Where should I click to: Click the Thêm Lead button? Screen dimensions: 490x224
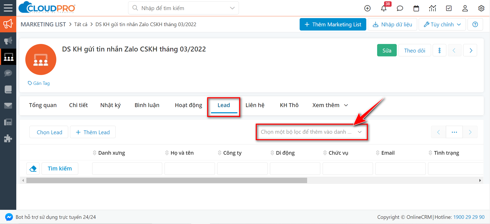pos(93,132)
